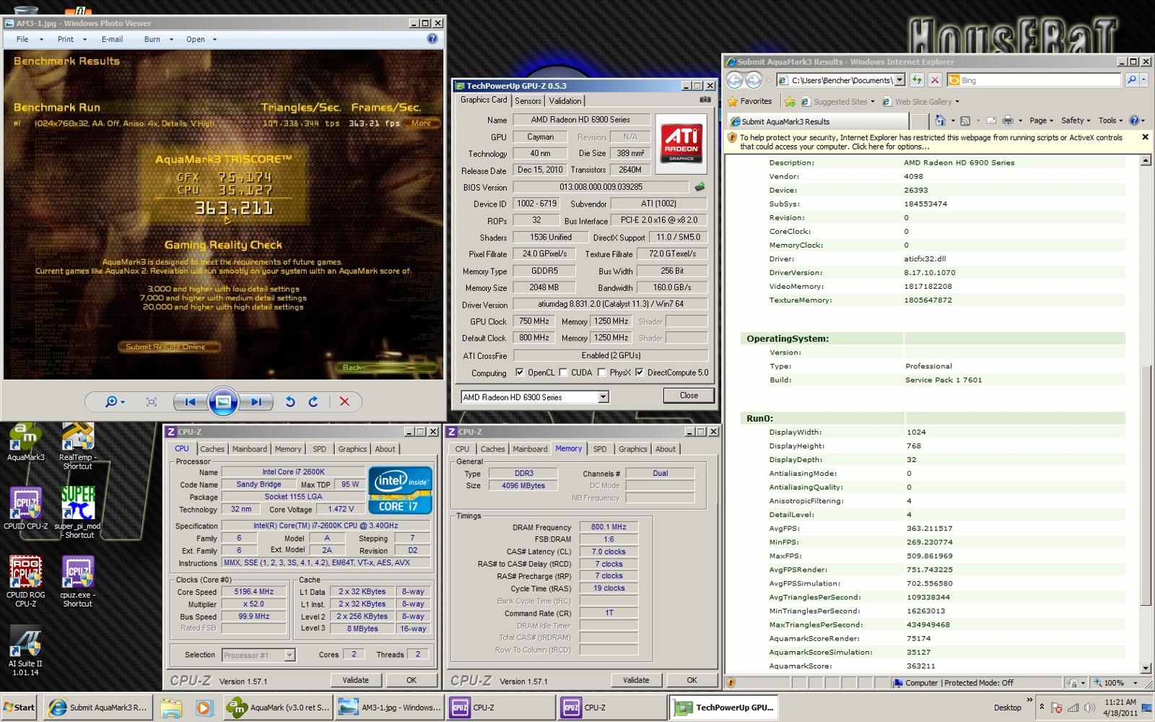Image resolution: width=1155 pixels, height=722 pixels.
Task: Rotate image clockwise in Photo Viewer
Action: point(313,402)
